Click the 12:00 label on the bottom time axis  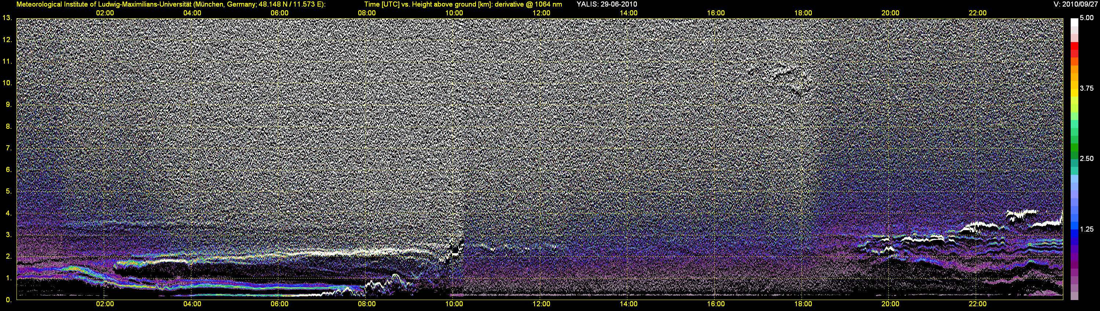click(x=542, y=304)
